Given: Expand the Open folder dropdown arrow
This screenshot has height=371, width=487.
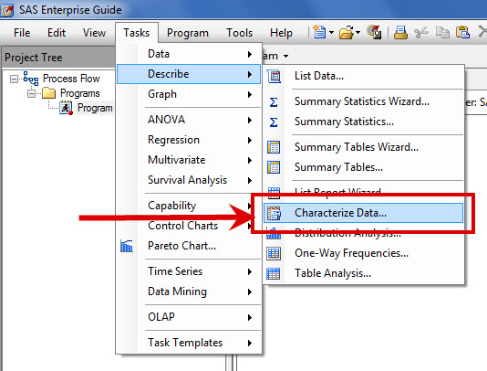Looking at the screenshot, I should pyautogui.click(x=357, y=32).
